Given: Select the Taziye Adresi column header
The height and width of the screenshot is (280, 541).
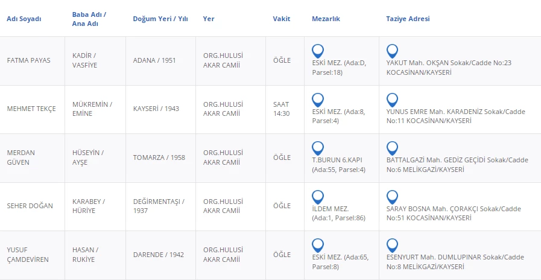Looking at the screenshot, I should (x=408, y=19).
